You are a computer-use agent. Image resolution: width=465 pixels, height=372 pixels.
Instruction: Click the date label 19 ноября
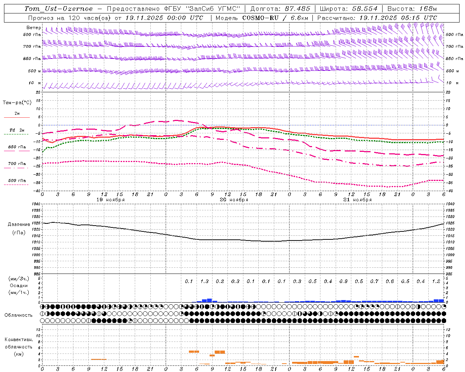click(110, 200)
